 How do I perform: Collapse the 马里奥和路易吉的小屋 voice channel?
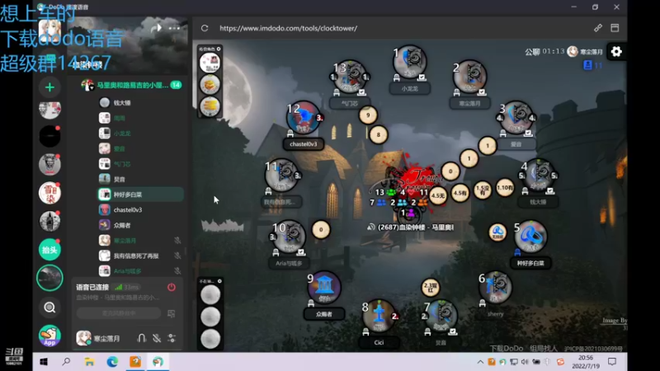(131, 85)
